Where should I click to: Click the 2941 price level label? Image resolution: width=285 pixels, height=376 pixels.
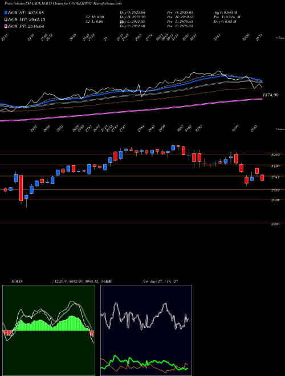click(275, 177)
